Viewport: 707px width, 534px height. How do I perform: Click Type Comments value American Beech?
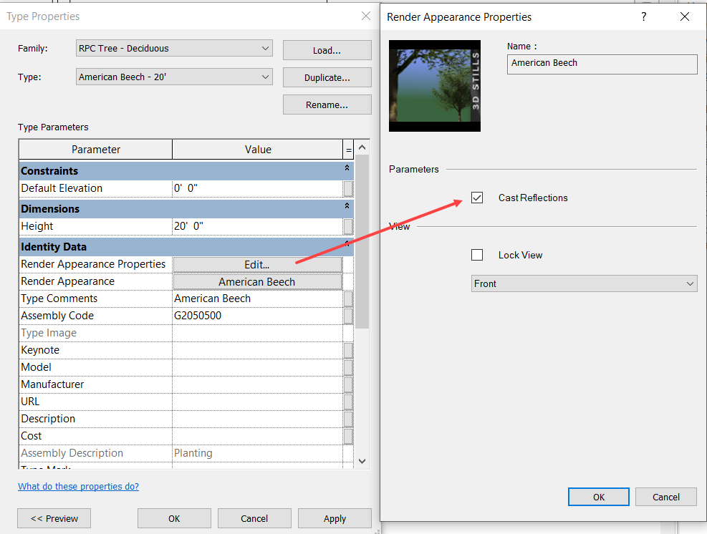pyautogui.click(x=257, y=298)
